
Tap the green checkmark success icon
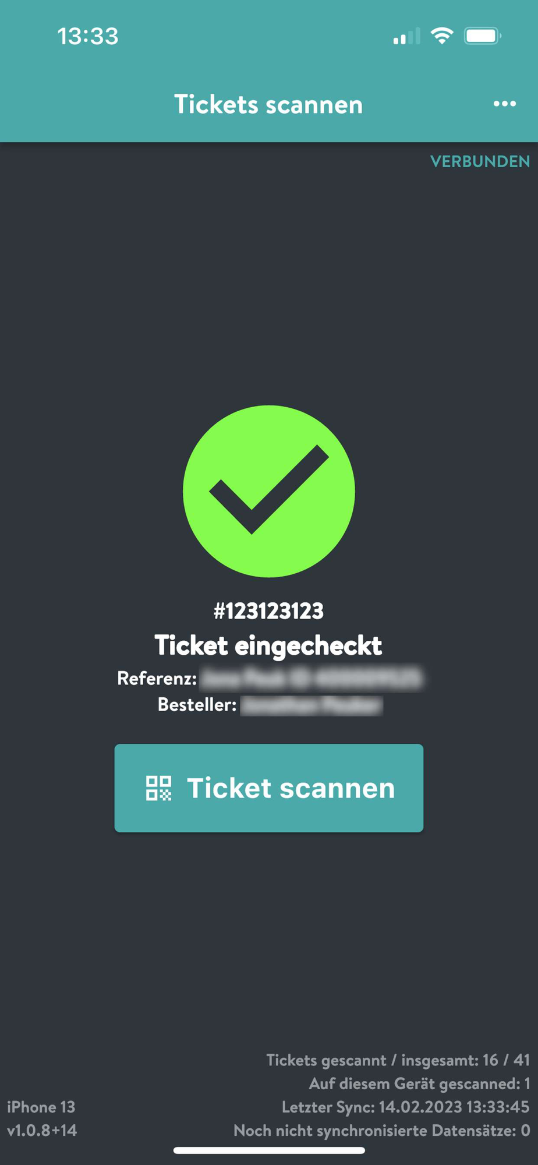(269, 491)
